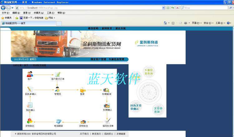Expand the address bar history dropdown
Screen dimensions: 234x137
pyautogui.click(x=163, y=8)
